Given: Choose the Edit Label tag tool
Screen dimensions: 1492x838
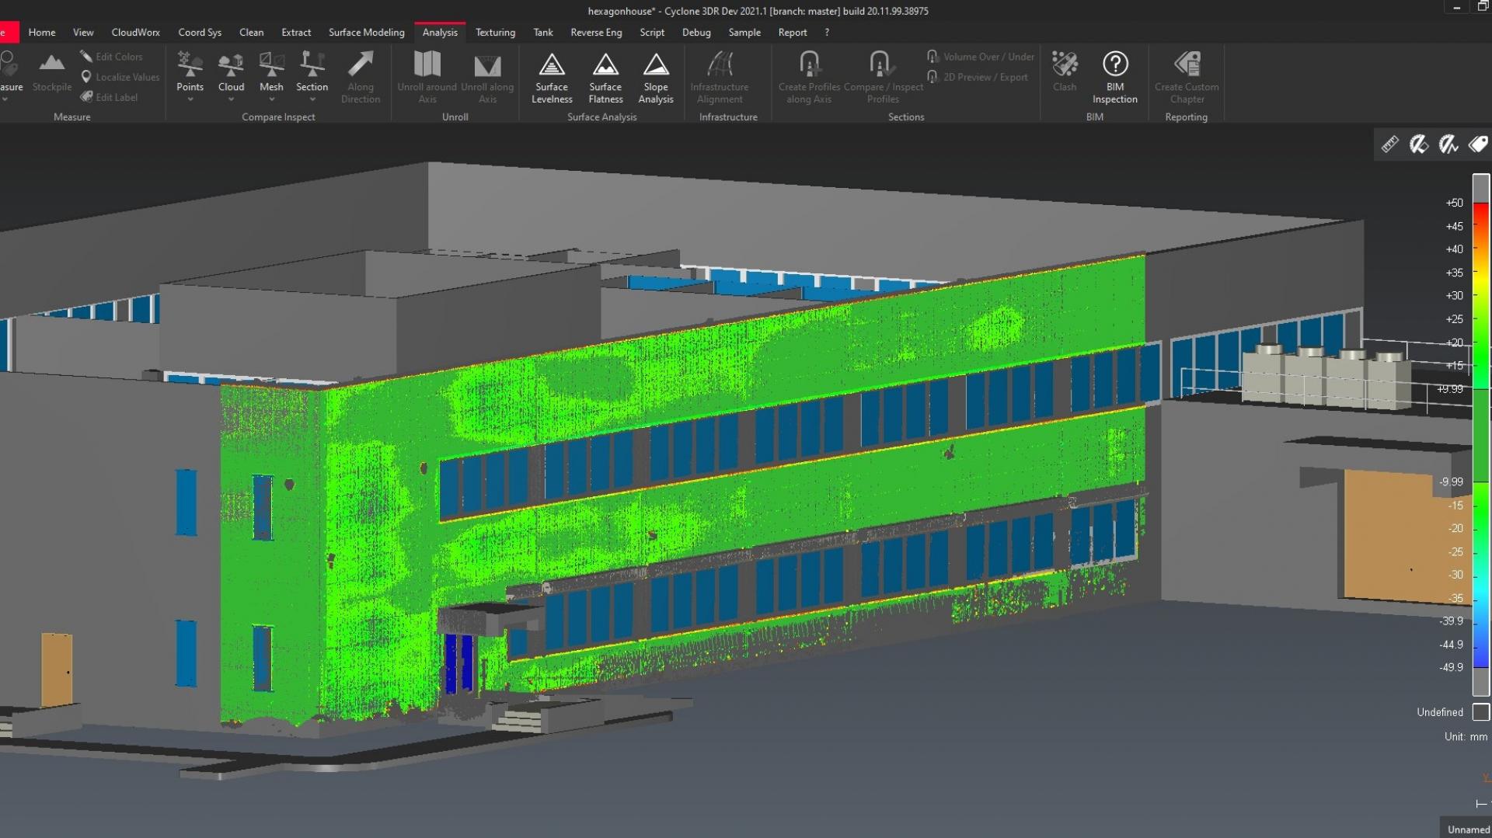Looking at the screenshot, I should tap(109, 97).
